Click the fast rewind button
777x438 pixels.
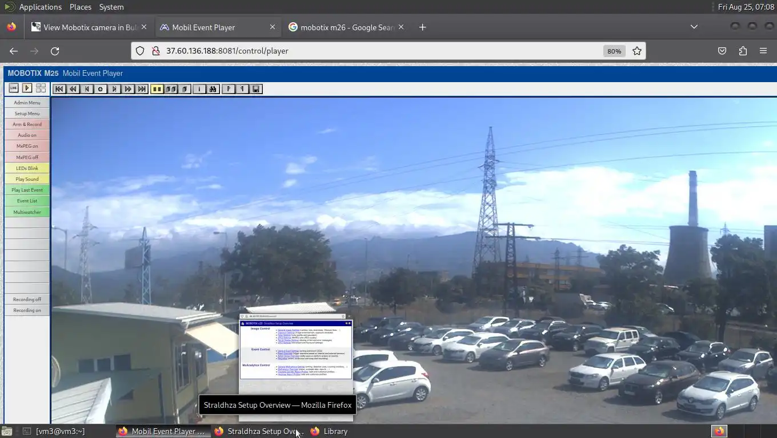73,89
